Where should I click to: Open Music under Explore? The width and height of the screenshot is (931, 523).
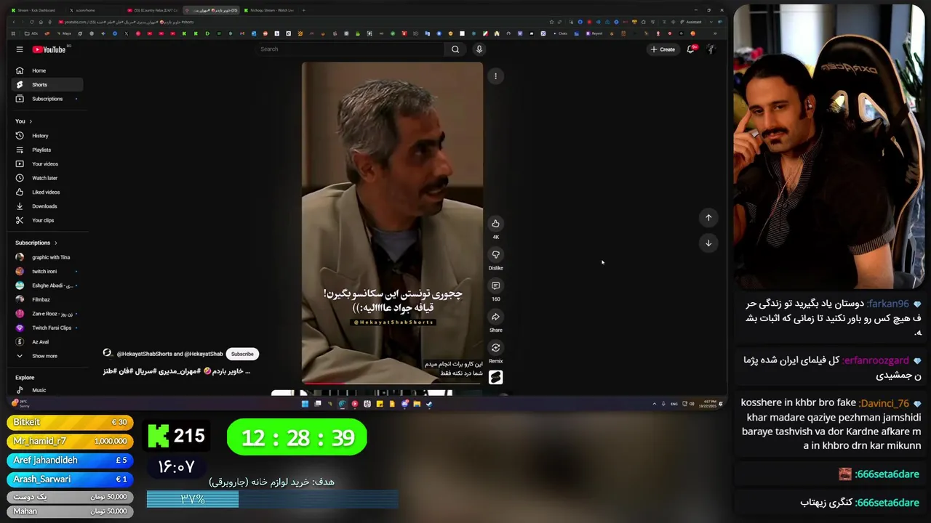click(x=47, y=390)
